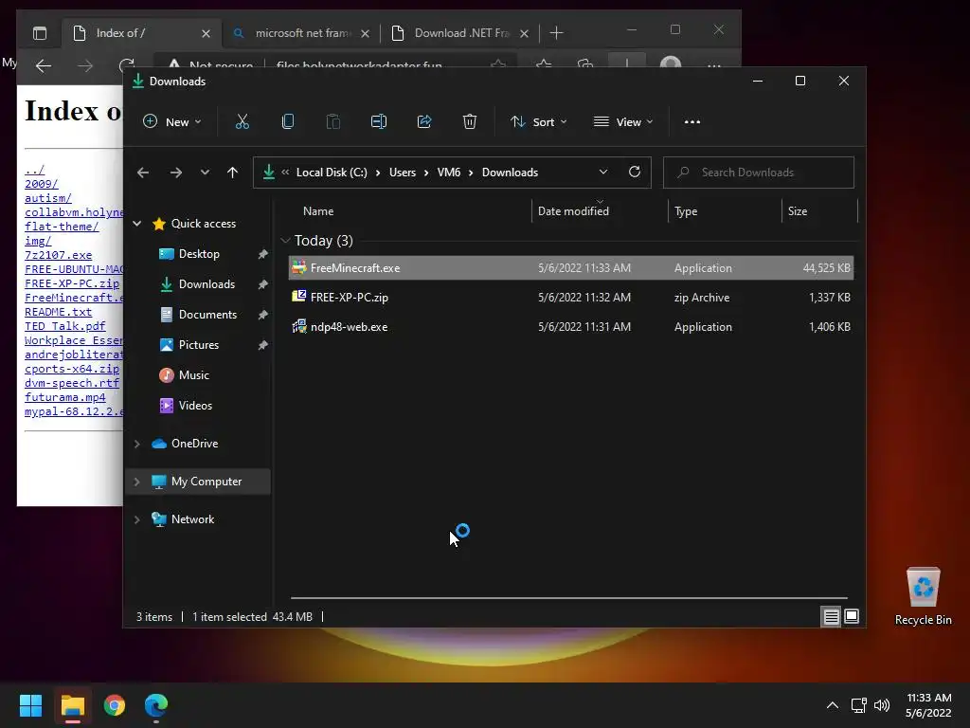Select Desktop in Quick access
The image size is (970, 728).
tap(199, 254)
